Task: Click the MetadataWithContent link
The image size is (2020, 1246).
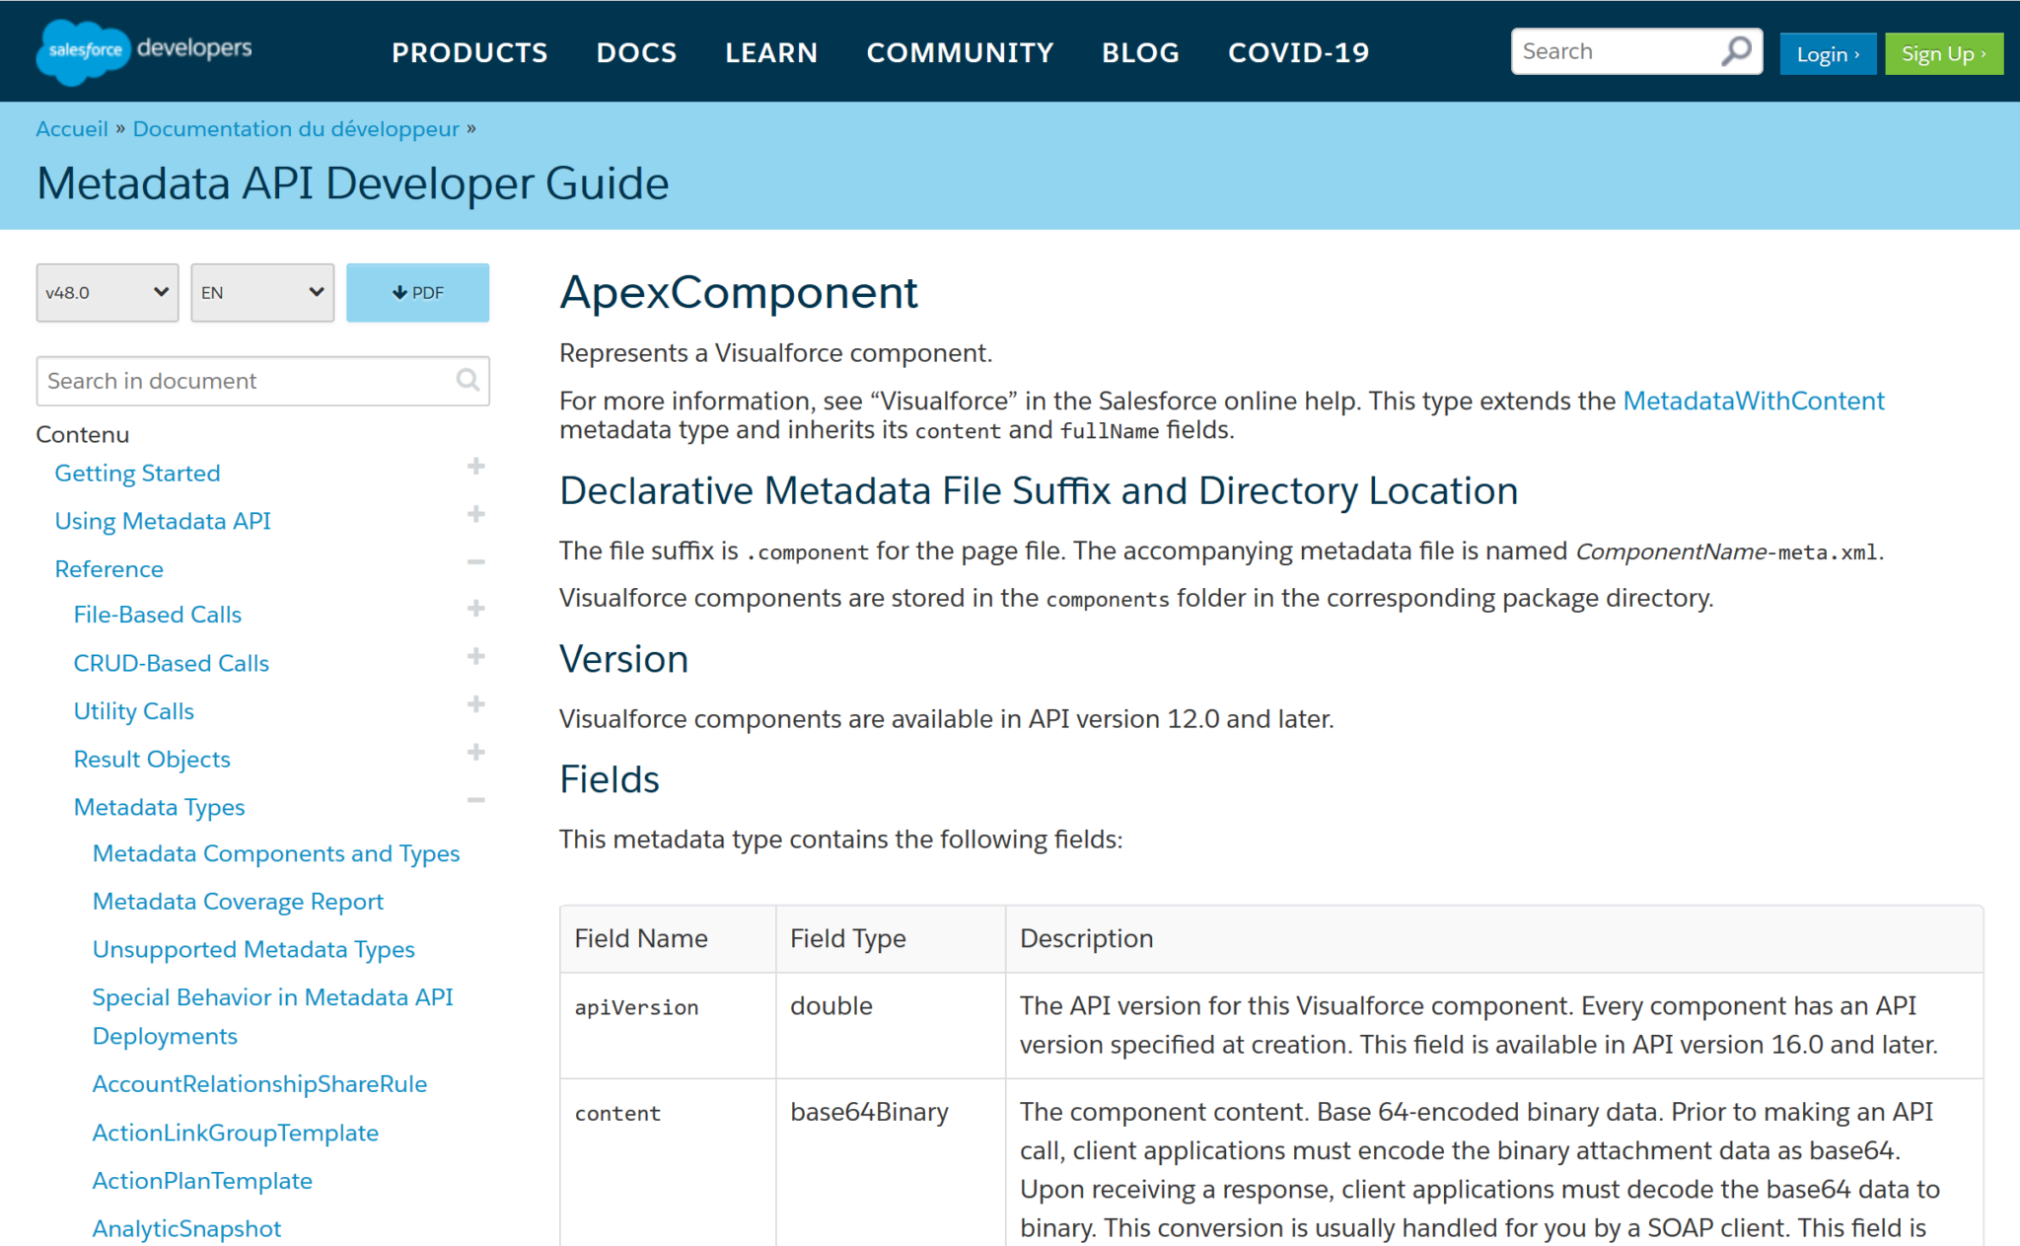Action: (x=1752, y=402)
